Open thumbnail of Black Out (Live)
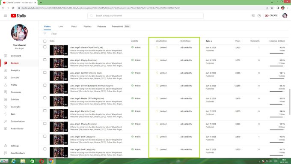The width and height of the screenshot is (291, 164). [x=59, y=114]
